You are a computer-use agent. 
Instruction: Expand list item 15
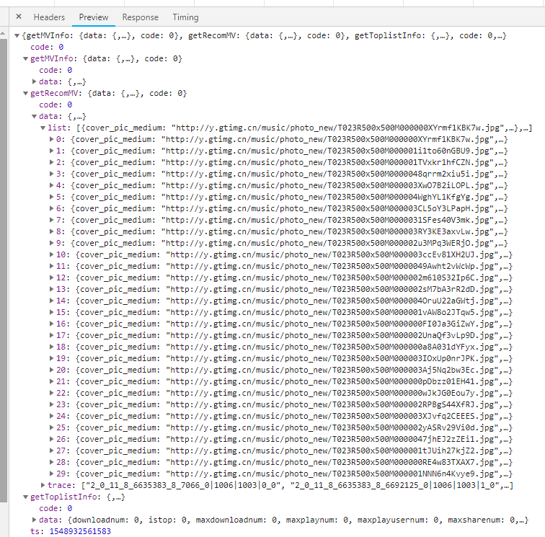[51, 312]
